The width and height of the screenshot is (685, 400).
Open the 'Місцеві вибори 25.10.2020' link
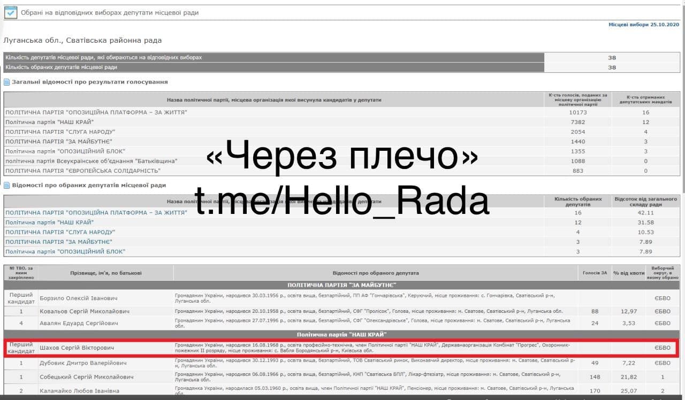coord(644,25)
